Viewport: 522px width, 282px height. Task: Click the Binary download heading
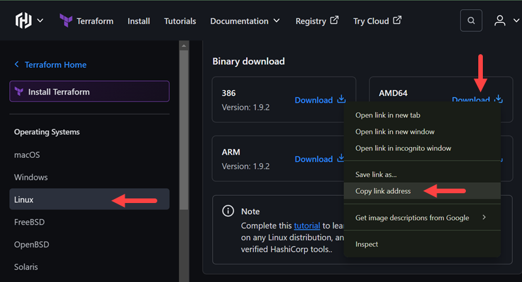pyautogui.click(x=249, y=61)
